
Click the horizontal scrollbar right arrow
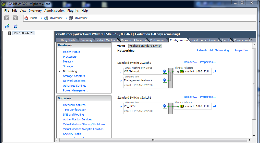tap(250, 140)
